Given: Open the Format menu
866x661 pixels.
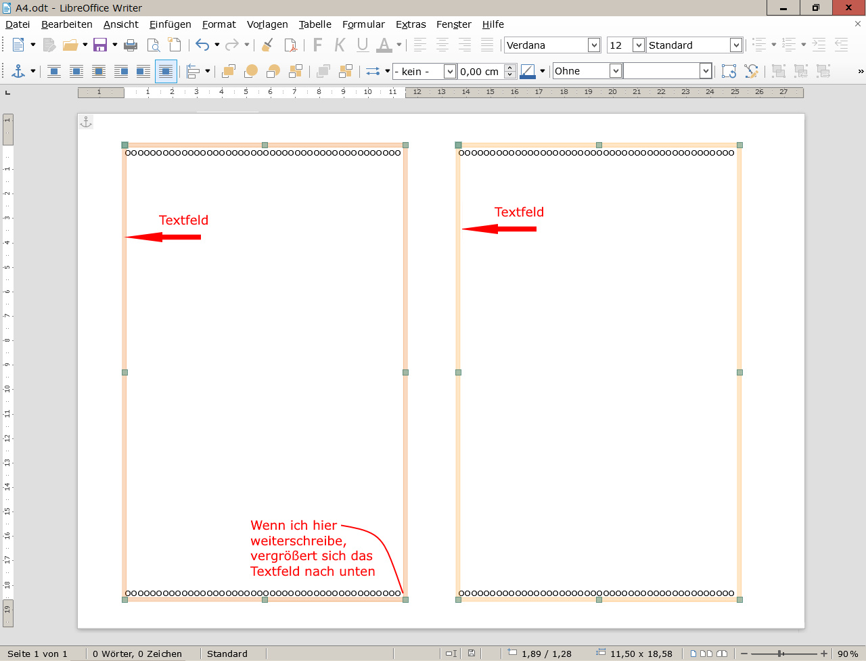Looking at the screenshot, I should (x=219, y=24).
